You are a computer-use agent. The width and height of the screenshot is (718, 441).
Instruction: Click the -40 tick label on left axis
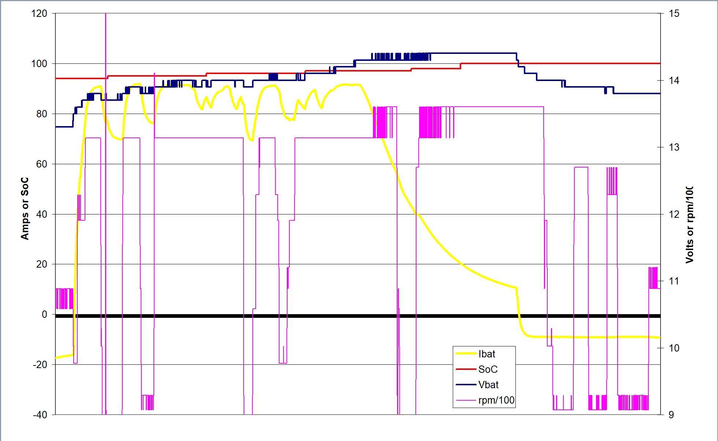click(40, 415)
